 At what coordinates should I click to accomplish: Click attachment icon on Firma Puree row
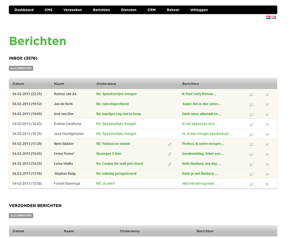coord(169,154)
